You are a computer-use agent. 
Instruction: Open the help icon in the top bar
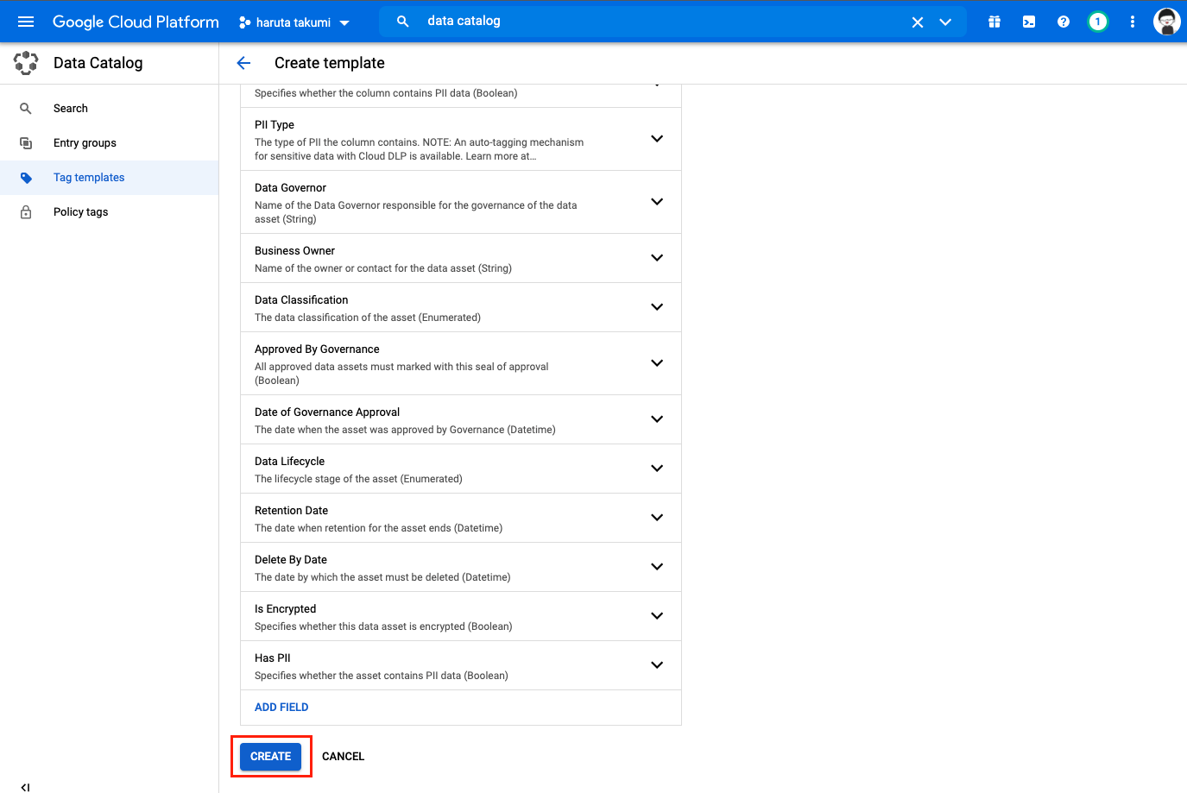click(1063, 22)
